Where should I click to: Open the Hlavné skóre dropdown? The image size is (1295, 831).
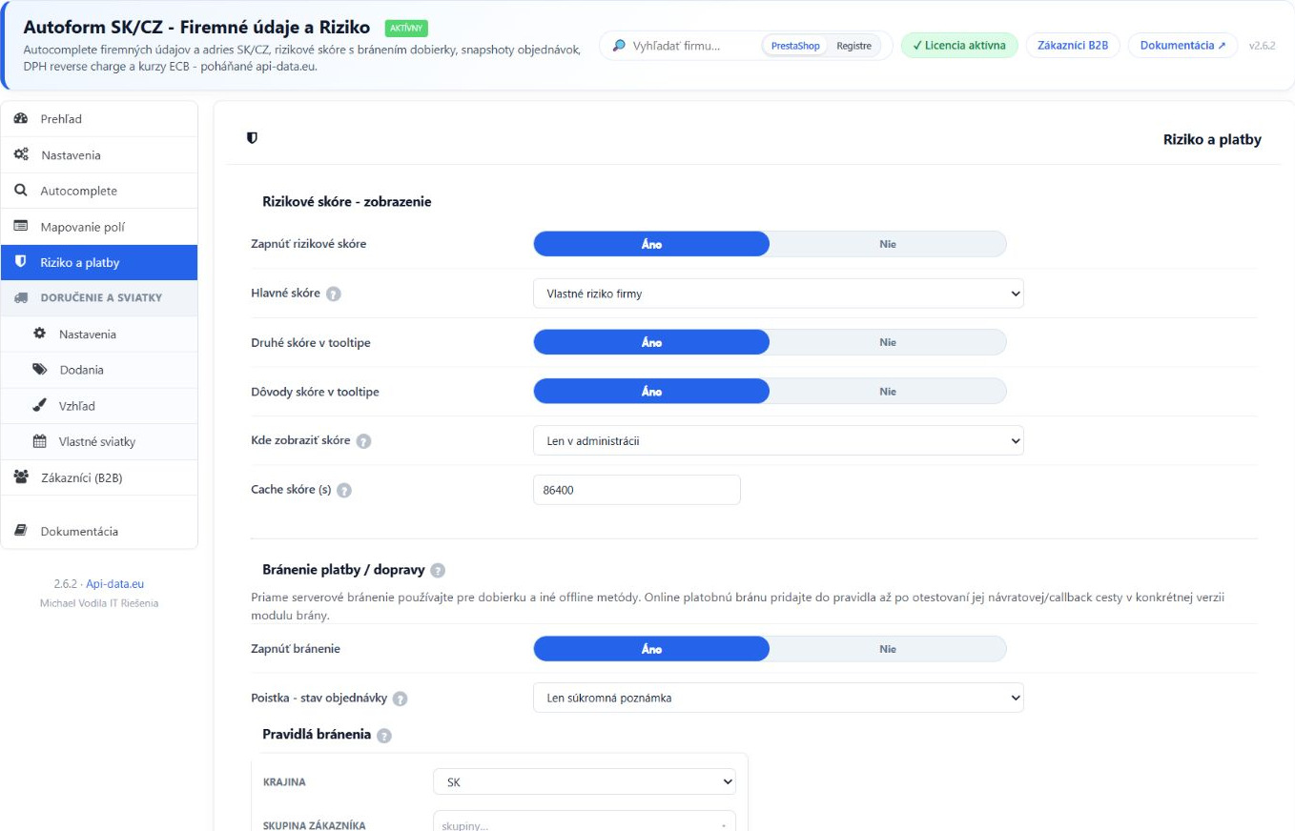pyautogui.click(x=778, y=294)
